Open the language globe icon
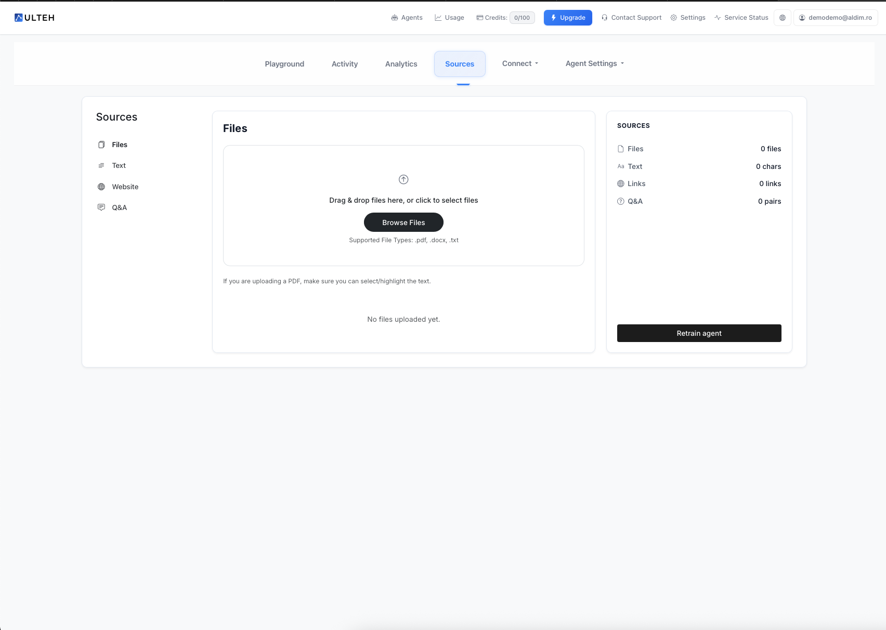 [x=782, y=18]
